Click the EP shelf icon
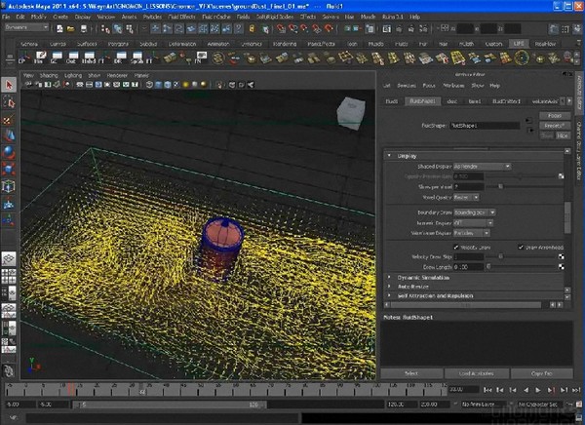 [23, 58]
